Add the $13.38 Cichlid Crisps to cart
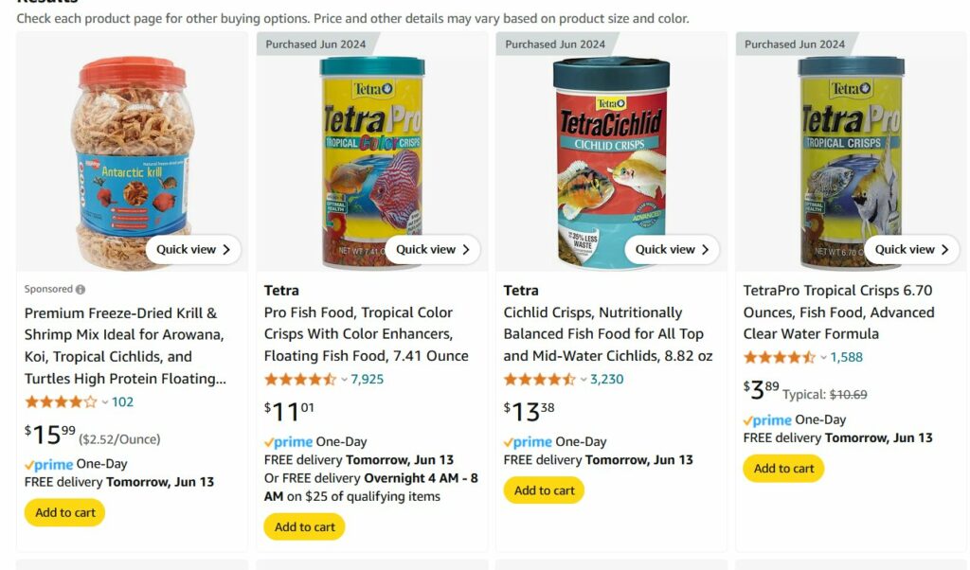This screenshot has width=970, height=570. pyautogui.click(x=544, y=490)
